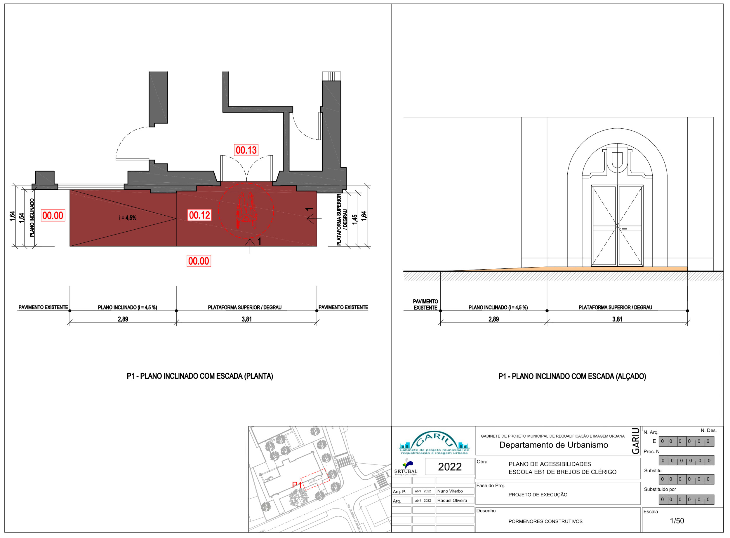The height and width of the screenshot is (538, 730).
Task: Click the red P1 marker on the site map
Action: tap(297, 485)
